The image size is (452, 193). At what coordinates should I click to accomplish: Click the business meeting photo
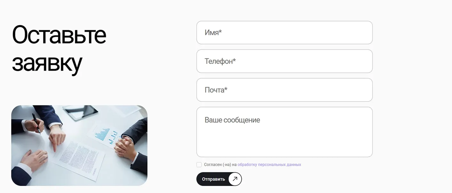click(x=79, y=145)
